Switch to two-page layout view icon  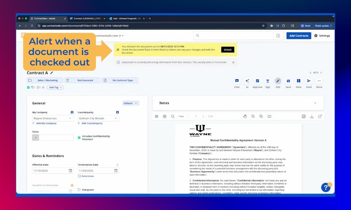click(x=269, y=117)
